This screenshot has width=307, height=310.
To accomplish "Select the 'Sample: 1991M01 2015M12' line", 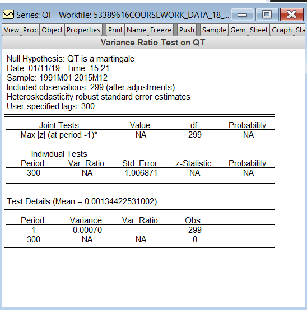I will point(57,78).
